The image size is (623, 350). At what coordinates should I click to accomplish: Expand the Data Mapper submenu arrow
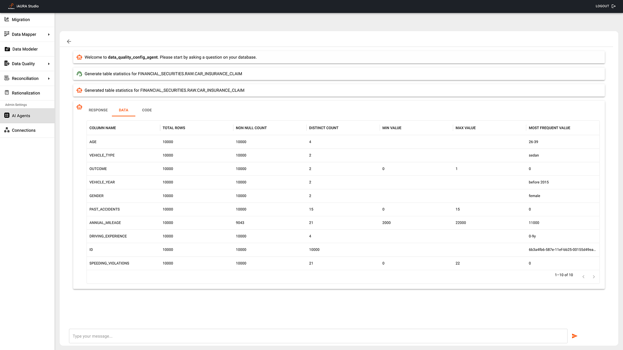(49, 34)
